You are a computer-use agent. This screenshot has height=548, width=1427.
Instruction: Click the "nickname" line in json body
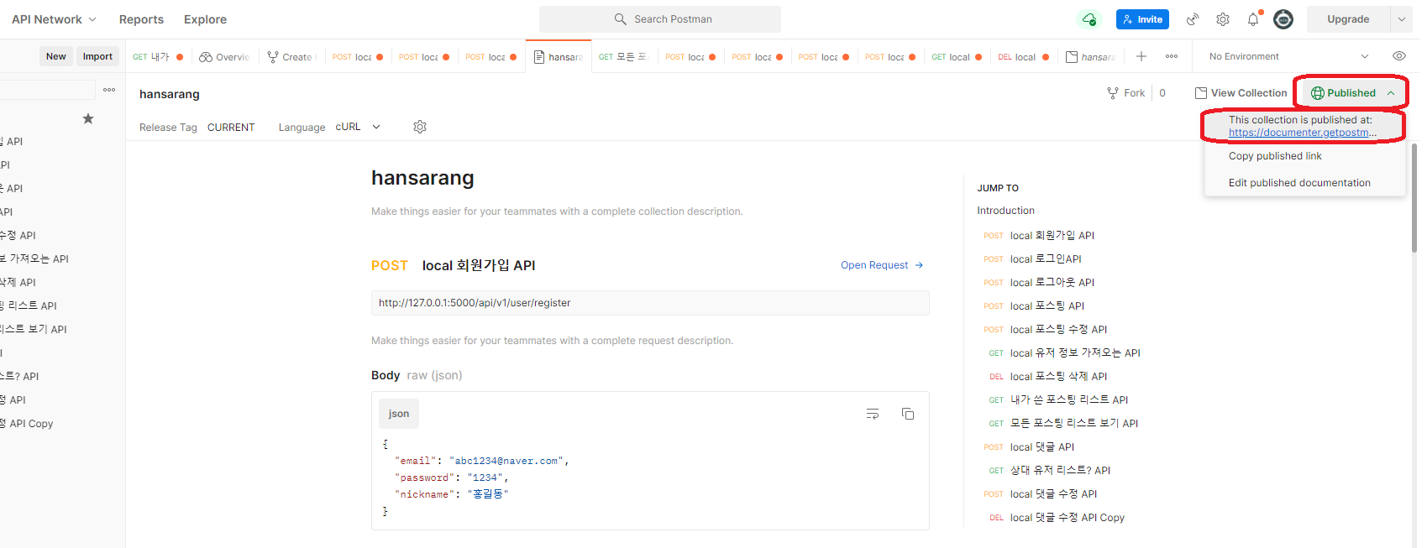pyautogui.click(x=452, y=494)
